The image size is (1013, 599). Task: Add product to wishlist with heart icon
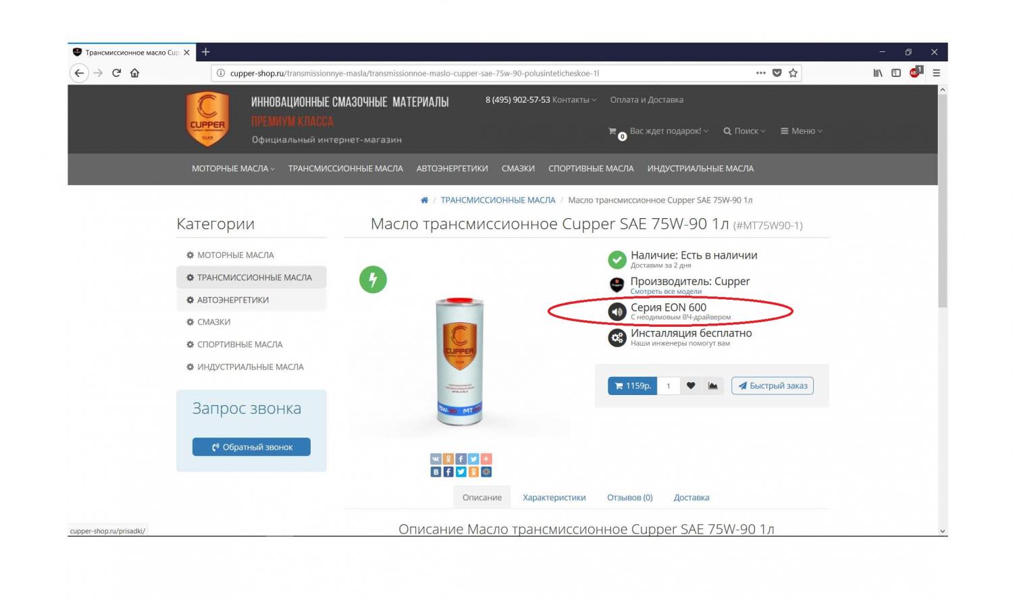[690, 386]
